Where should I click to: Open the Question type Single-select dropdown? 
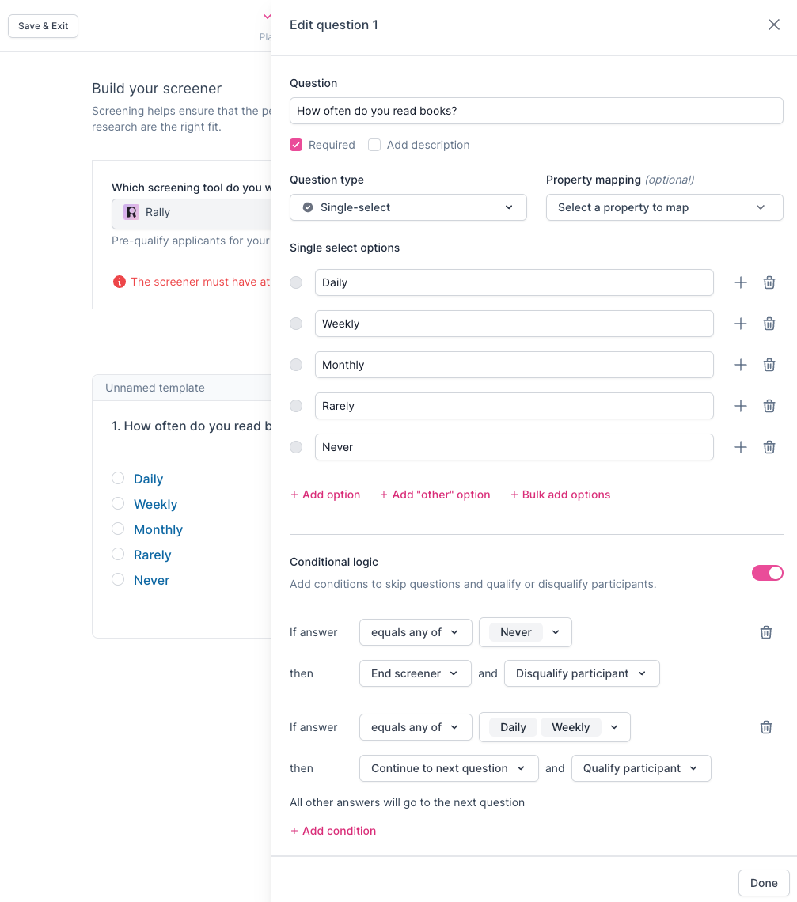coord(408,207)
